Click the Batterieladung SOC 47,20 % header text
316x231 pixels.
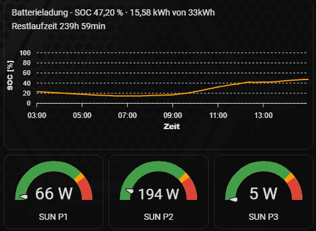point(113,12)
